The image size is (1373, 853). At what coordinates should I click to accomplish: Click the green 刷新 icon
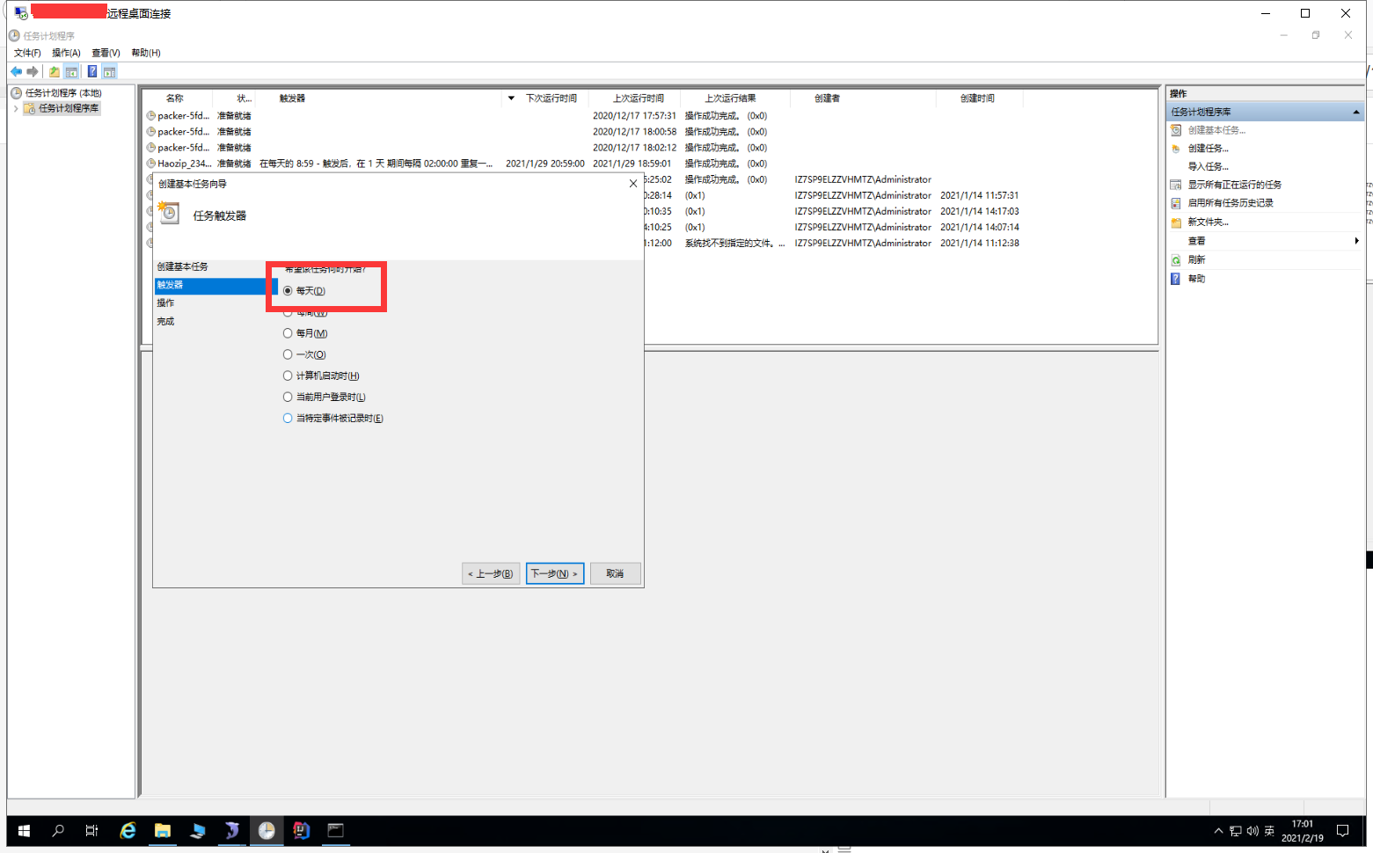[1176, 260]
